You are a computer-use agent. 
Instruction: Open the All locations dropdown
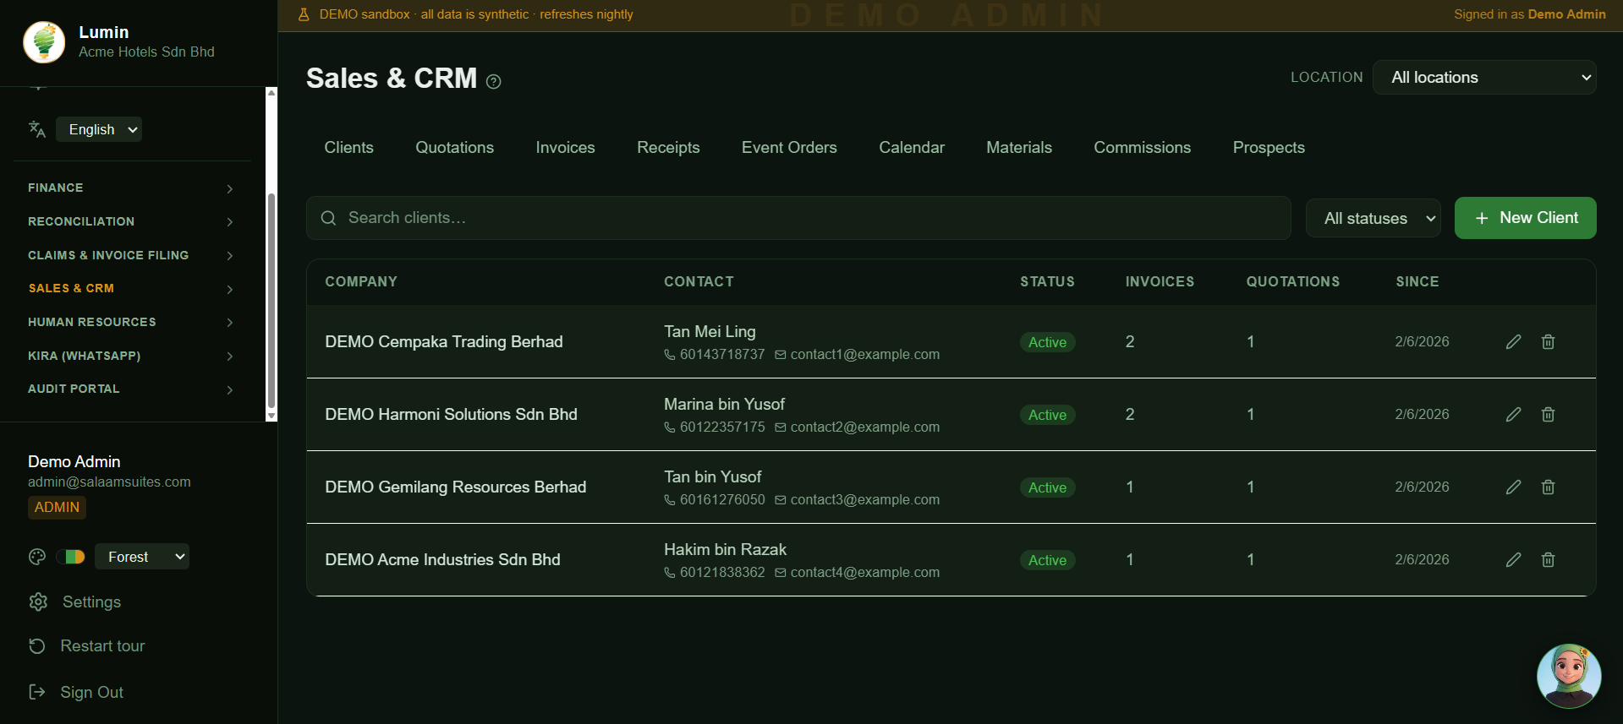click(1484, 77)
